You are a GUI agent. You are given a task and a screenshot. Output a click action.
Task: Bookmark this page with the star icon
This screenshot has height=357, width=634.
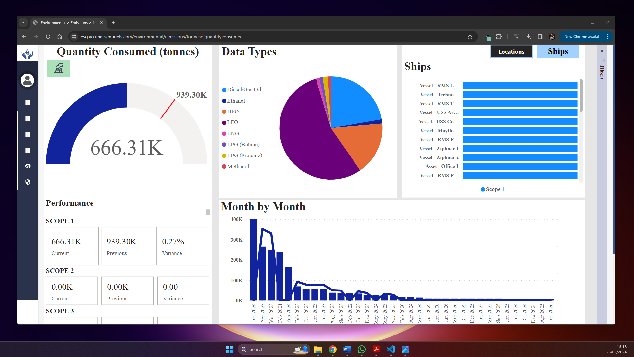pos(470,37)
